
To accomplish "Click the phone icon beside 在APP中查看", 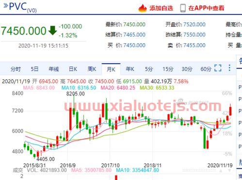I will [x=183, y=8].
